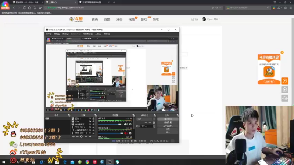Open the 场景集合 (Scene Collection) menu in OBS
Viewport: 294px width, 165px height.
point(88,34)
